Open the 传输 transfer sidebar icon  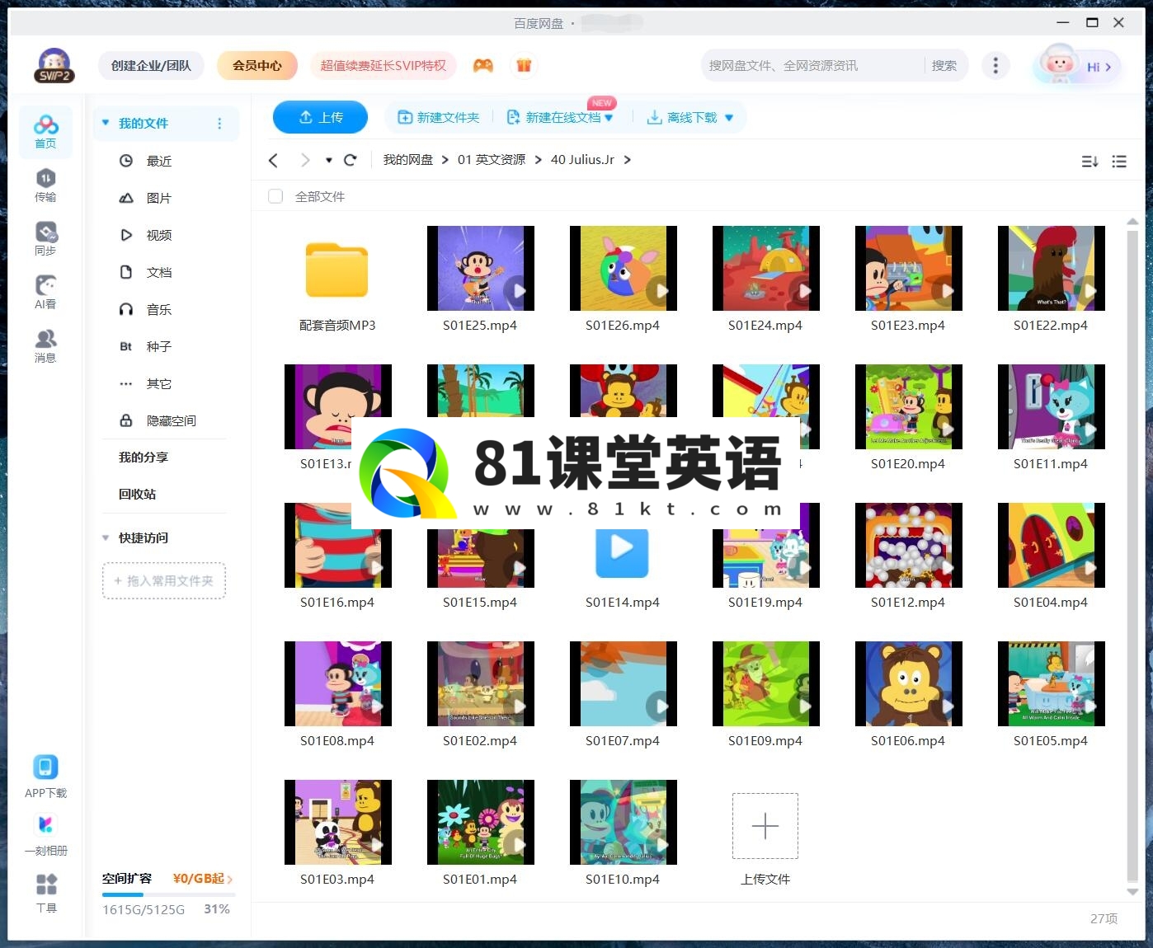45,185
